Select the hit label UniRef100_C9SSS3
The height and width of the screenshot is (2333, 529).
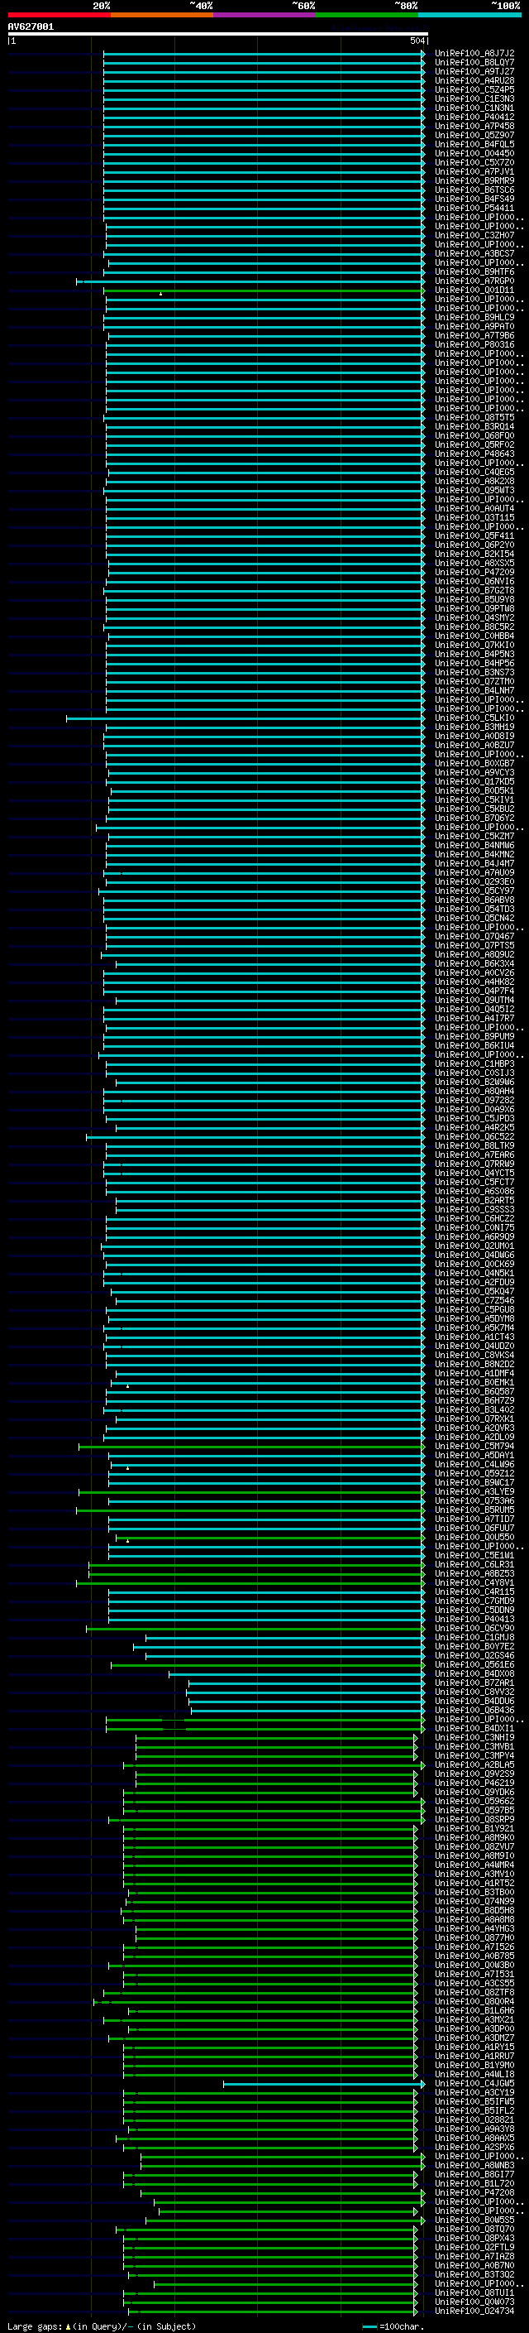click(x=474, y=1210)
